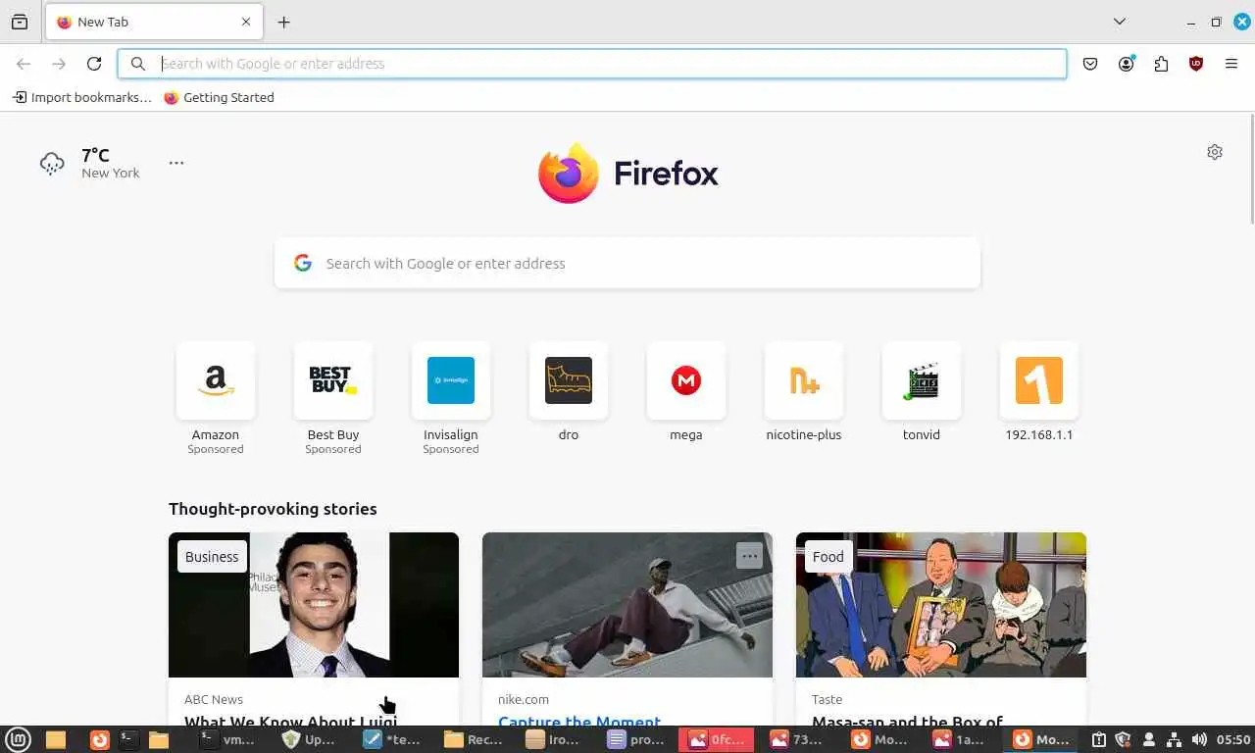Open the Firefox View button
Viewport: 1255px width, 753px height.
20,22
